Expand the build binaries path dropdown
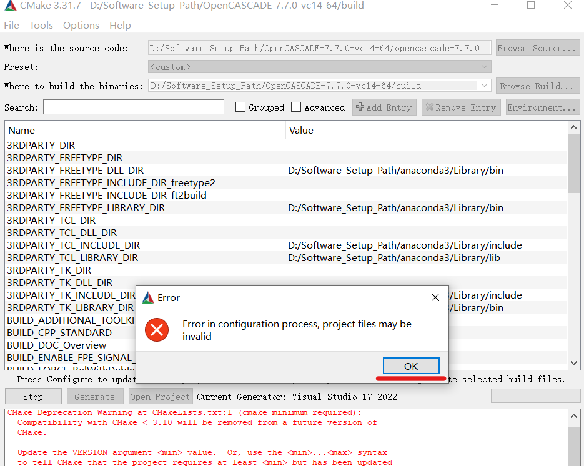Image resolution: width=584 pixels, height=466 pixels. 484,86
